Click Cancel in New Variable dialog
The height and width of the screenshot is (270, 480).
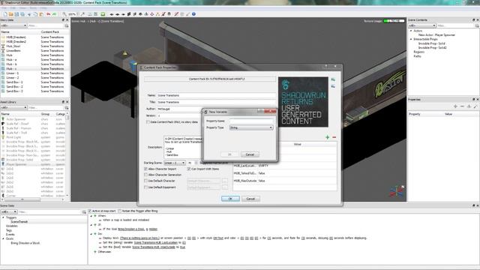pyautogui.click(x=250, y=154)
